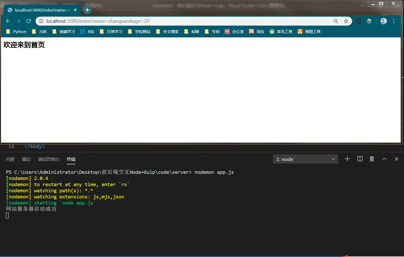The image size is (404, 257).
Task: Maximize the Chrome browser window
Action: point(381,4)
